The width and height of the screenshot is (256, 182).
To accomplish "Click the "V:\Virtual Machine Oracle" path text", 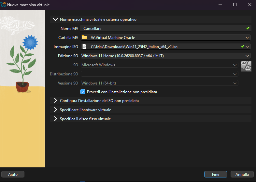I will (113, 38).
